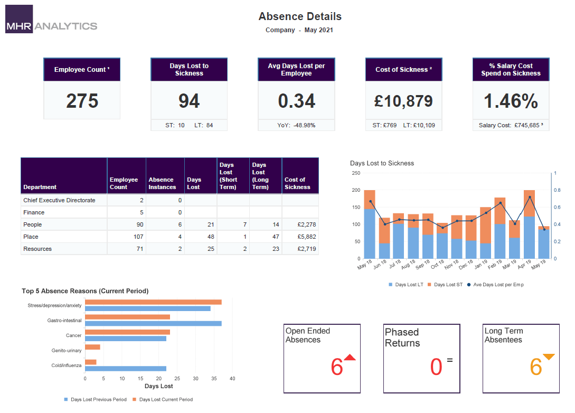The image size is (575, 413).
Task: Click the Cold/influenza previous period blue bar
Action: (x=126, y=369)
